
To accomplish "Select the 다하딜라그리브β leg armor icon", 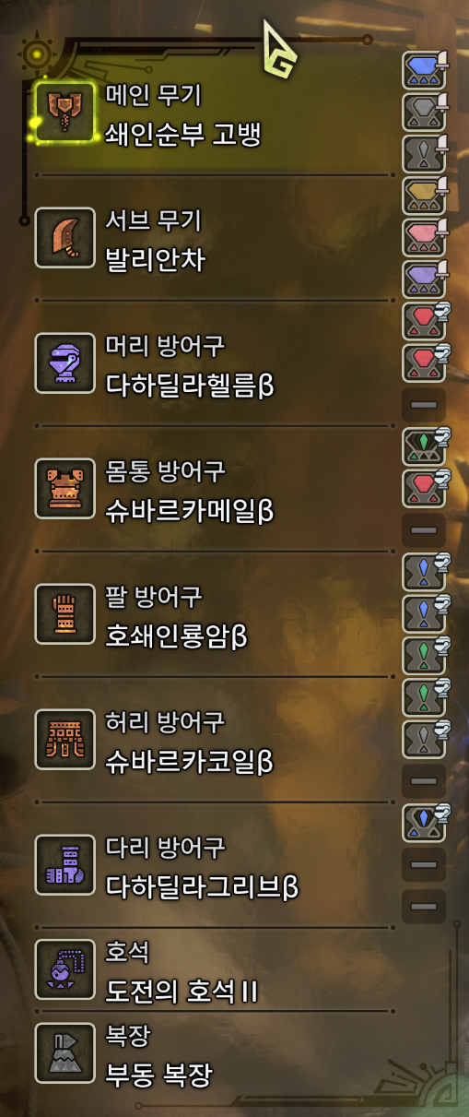I will point(65,865).
